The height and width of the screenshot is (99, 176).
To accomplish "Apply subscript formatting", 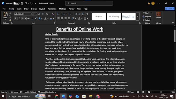I will [32, 19].
